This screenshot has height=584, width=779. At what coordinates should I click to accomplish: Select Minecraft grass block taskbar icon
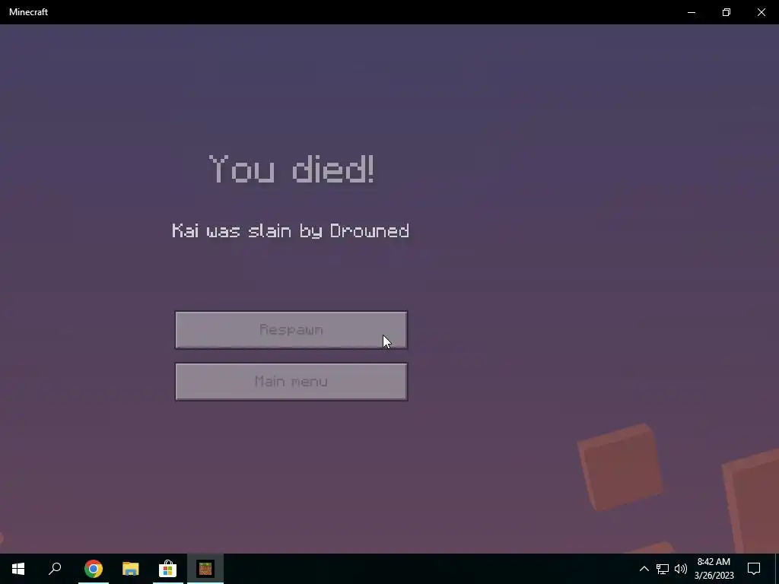point(205,569)
